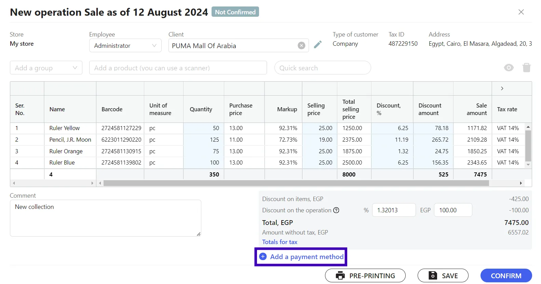Image resolution: width=541 pixels, height=284 pixels.
Task: Click the SAVE button
Action: click(x=443, y=275)
